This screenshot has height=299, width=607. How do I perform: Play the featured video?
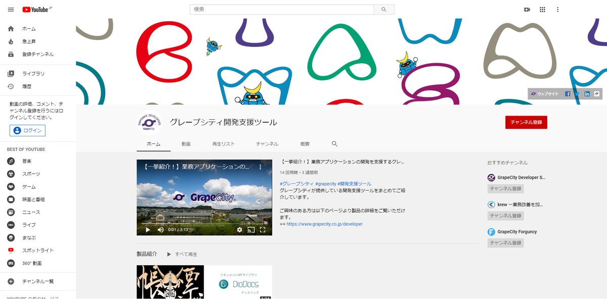148,229
